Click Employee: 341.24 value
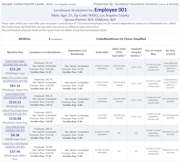The height and width of the screenshot is (162, 180). [x=43, y=79]
